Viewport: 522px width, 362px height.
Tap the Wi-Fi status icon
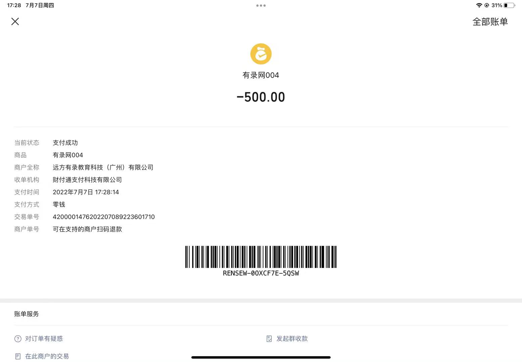pyautogui.click(x=479, y=5)
